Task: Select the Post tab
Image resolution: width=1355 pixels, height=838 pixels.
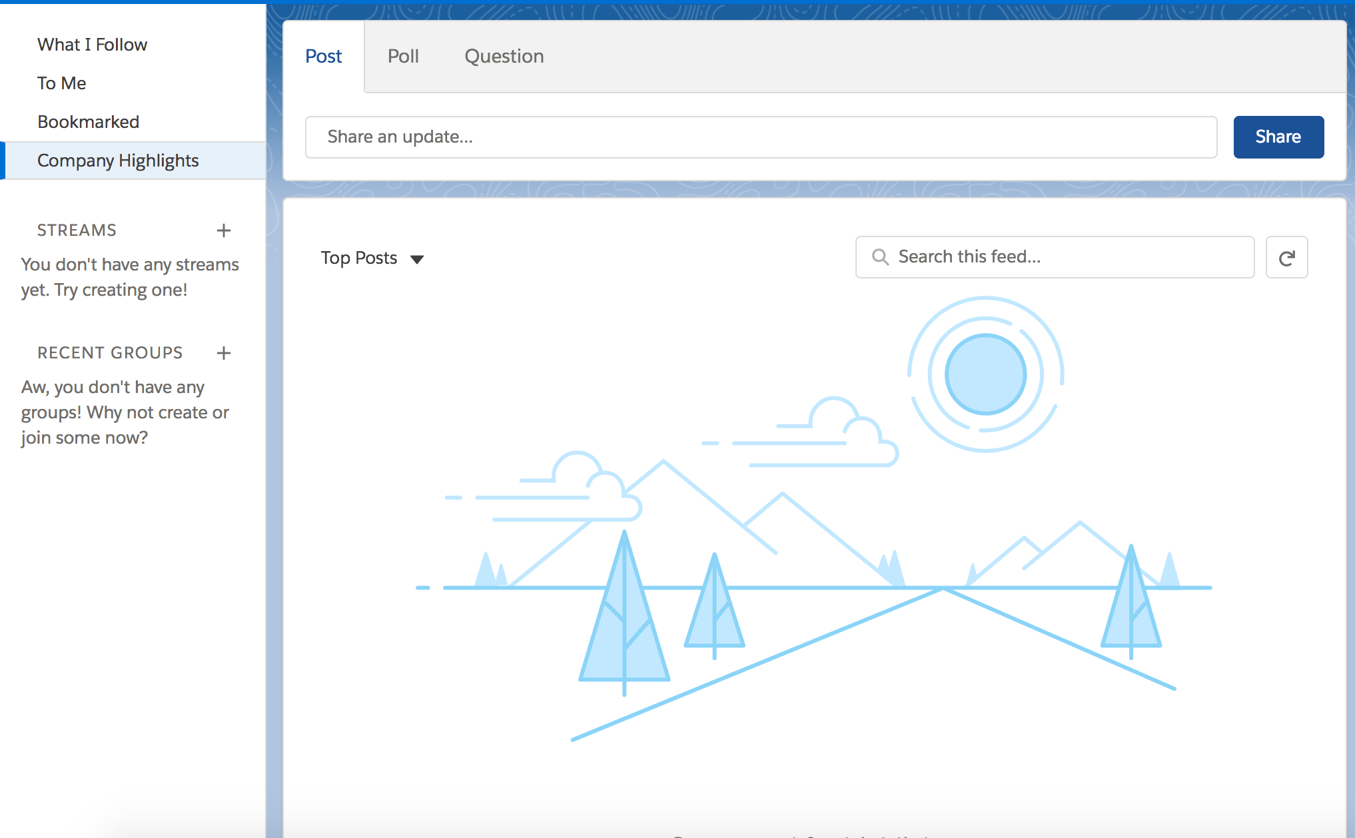Action: [323, 56]
